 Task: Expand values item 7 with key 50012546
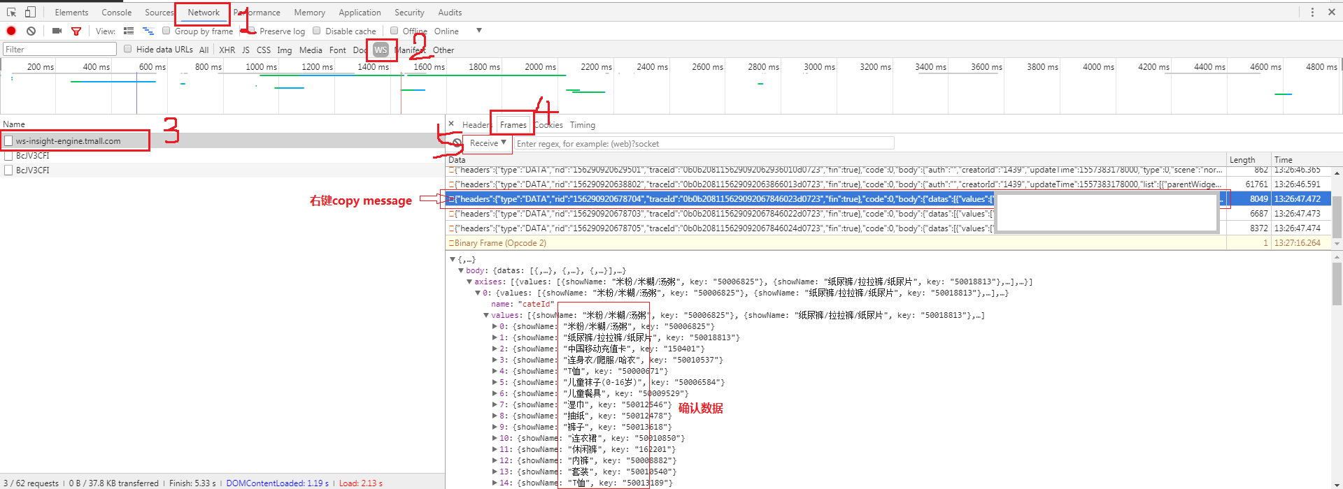click(x=495, y=404)
